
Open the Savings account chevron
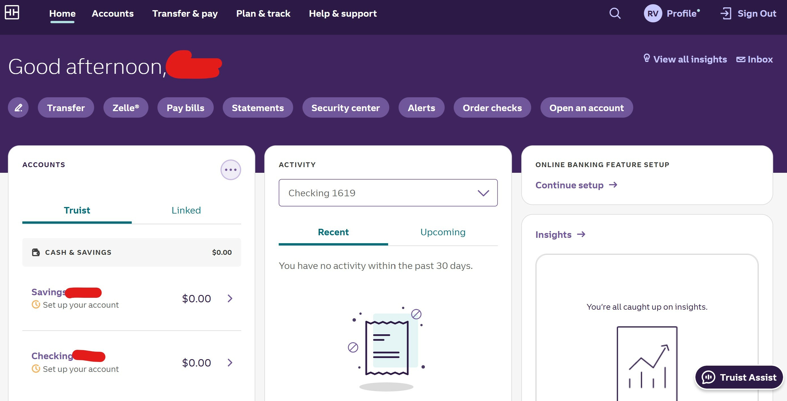(230, 298)
